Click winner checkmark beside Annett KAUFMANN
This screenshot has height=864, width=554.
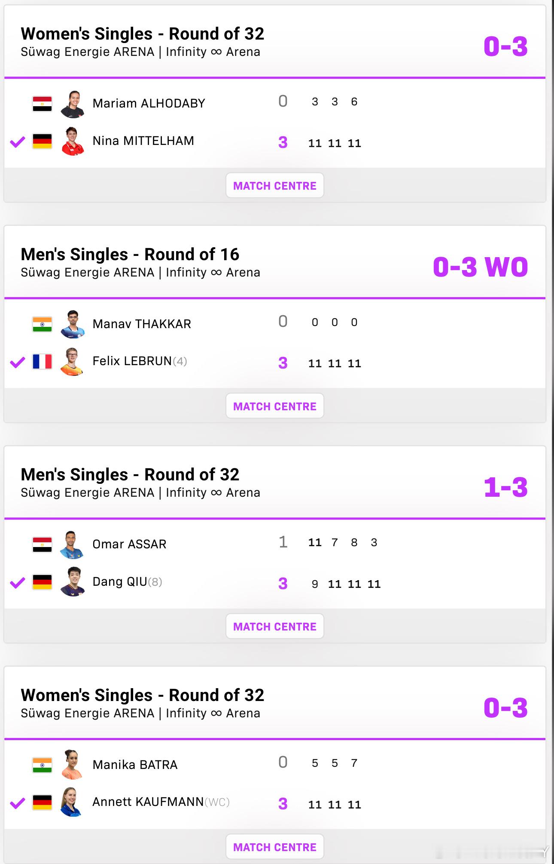[18, 803]
